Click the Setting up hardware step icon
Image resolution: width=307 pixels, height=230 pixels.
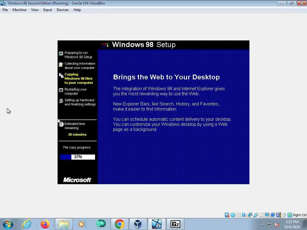pos(61,101)
